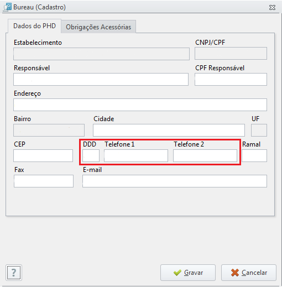Focus the E-mail input field
The width and height of the screenshot is (282, 287).
click(175, 181)
